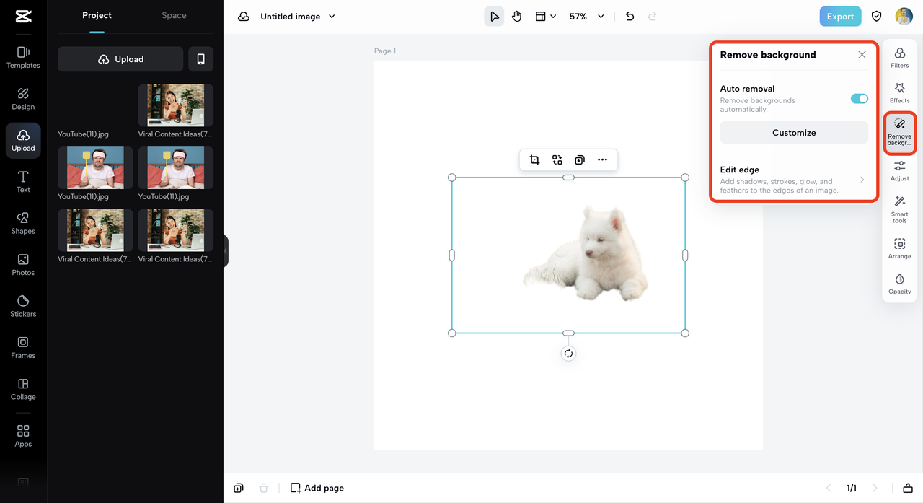This screenshot has width=923, height=503.
Task: Click the duplicate page icon
Action: (239, 489)
